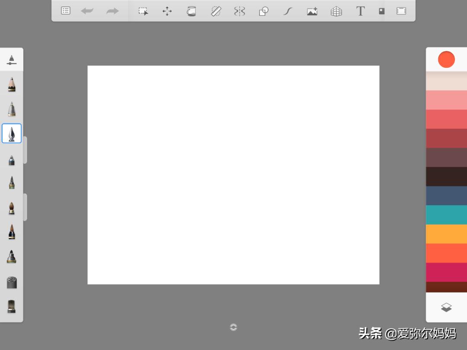Open brush settings at top of left sidebar
The image size is (467, 350).
click(x=12, y=59)
